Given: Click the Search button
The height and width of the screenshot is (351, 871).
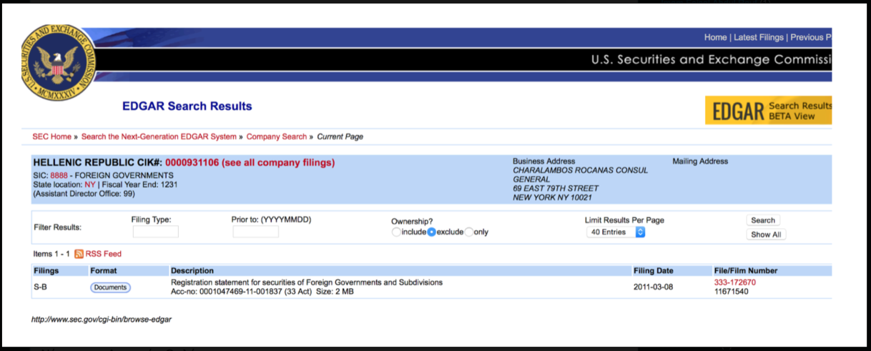Looking at the screenshot, I should pos(763,220).
